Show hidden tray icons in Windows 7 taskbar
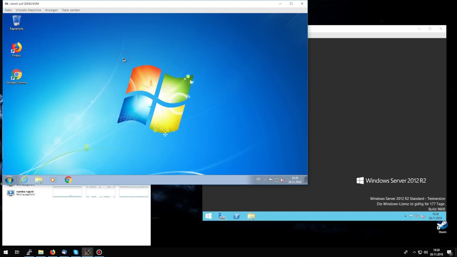Screen dimensions: 457x257 [x=265, y=180]
